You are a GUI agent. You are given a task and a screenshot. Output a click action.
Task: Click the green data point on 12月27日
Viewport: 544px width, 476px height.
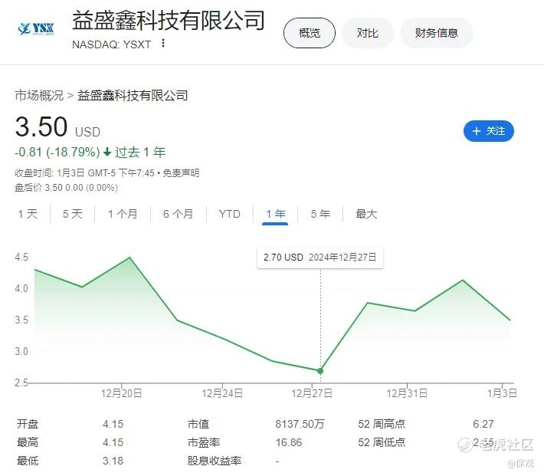(x=320, y=371)
